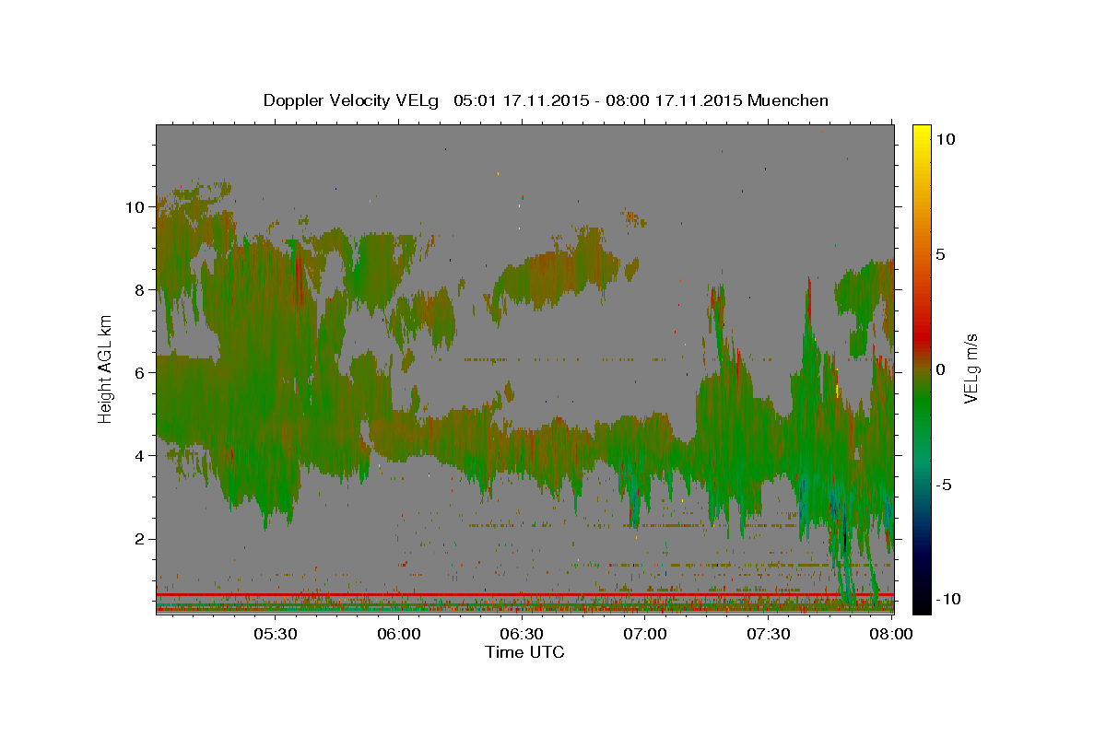
Task: Click the 06:30 time tick label
Action: click(x=522, y=634)
